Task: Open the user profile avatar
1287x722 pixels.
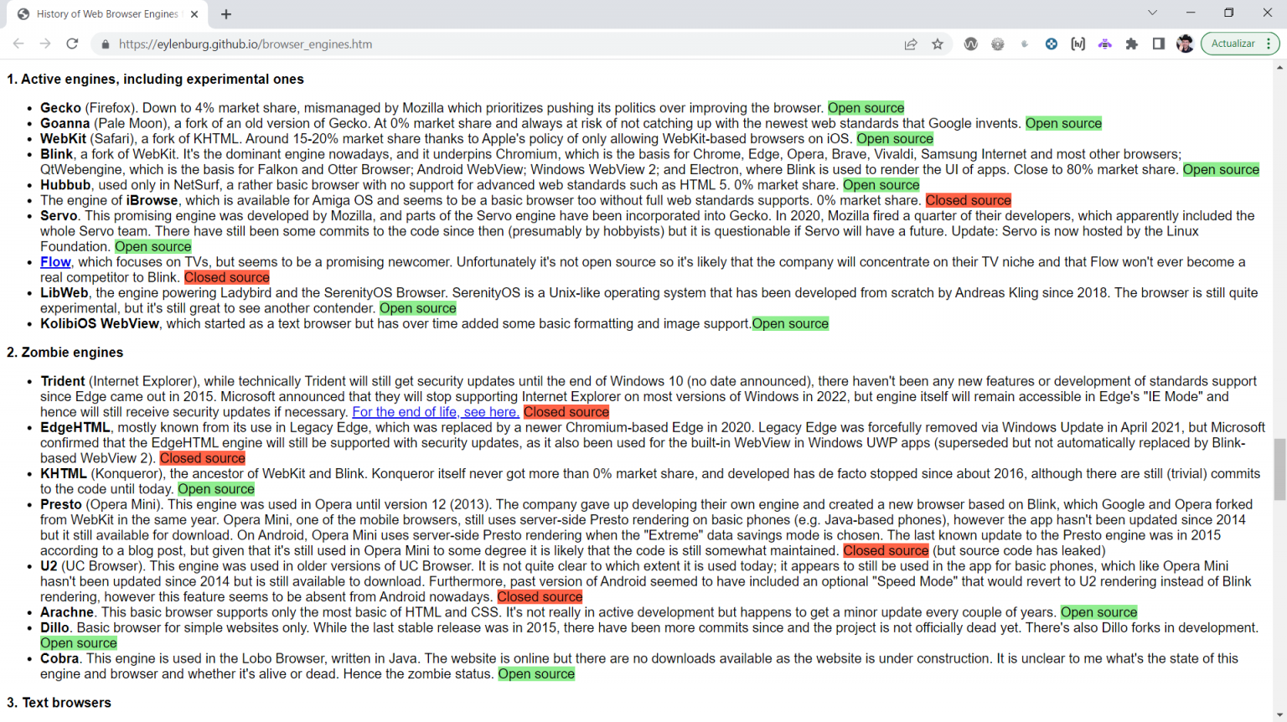Action: point(1185,44)
